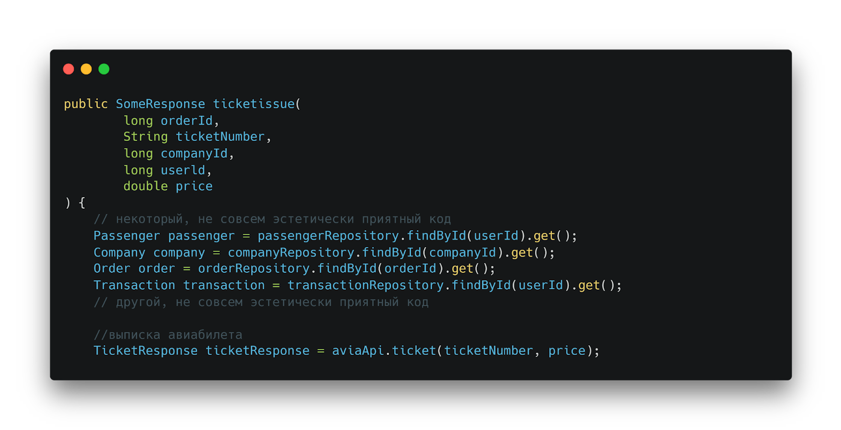Click the passengerRepository identifier
The image size is (841, 430).
(x=328, y=236)
